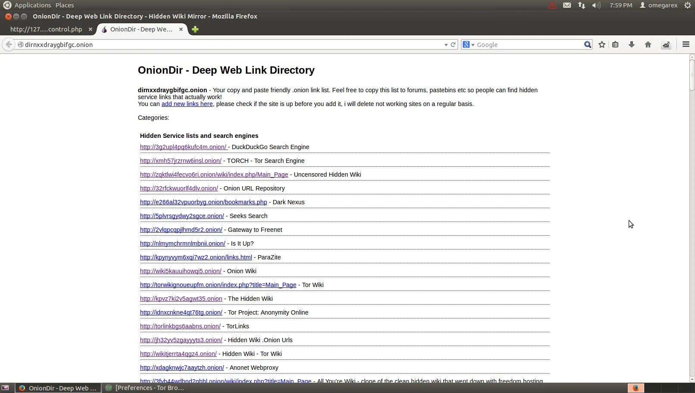The width and height of the screenshot is (695, 393).
Task: Open the Google search engine selector dropdown
Action: [468, 44]
